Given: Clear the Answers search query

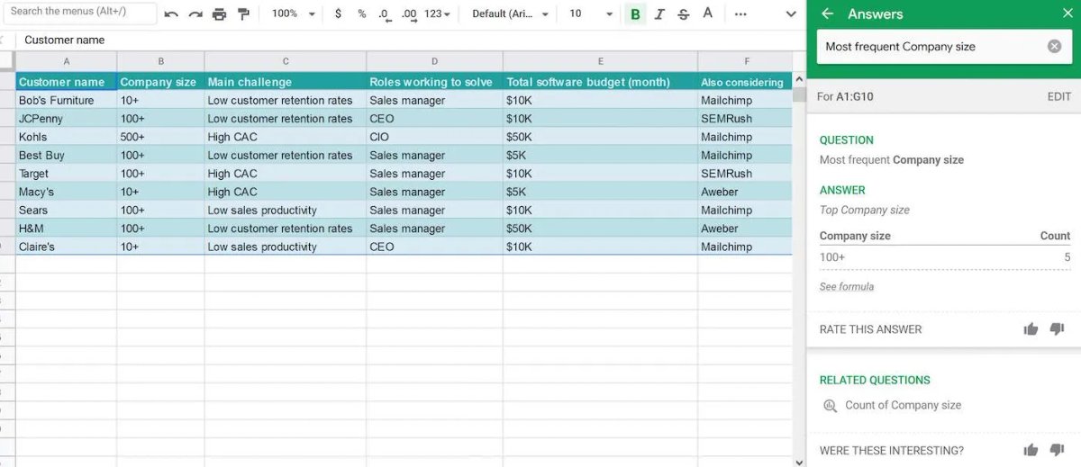Looking at the screenshot, I should click(x=1054, y=47).
